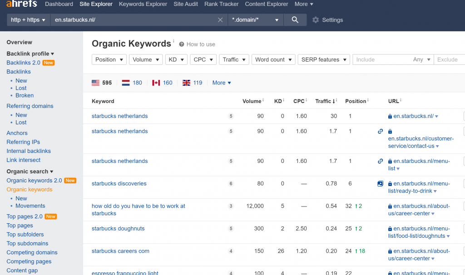The width and height of the screenshot is (465, 275).
Task: Open Competing domains report
Action: tap(32, 252)
